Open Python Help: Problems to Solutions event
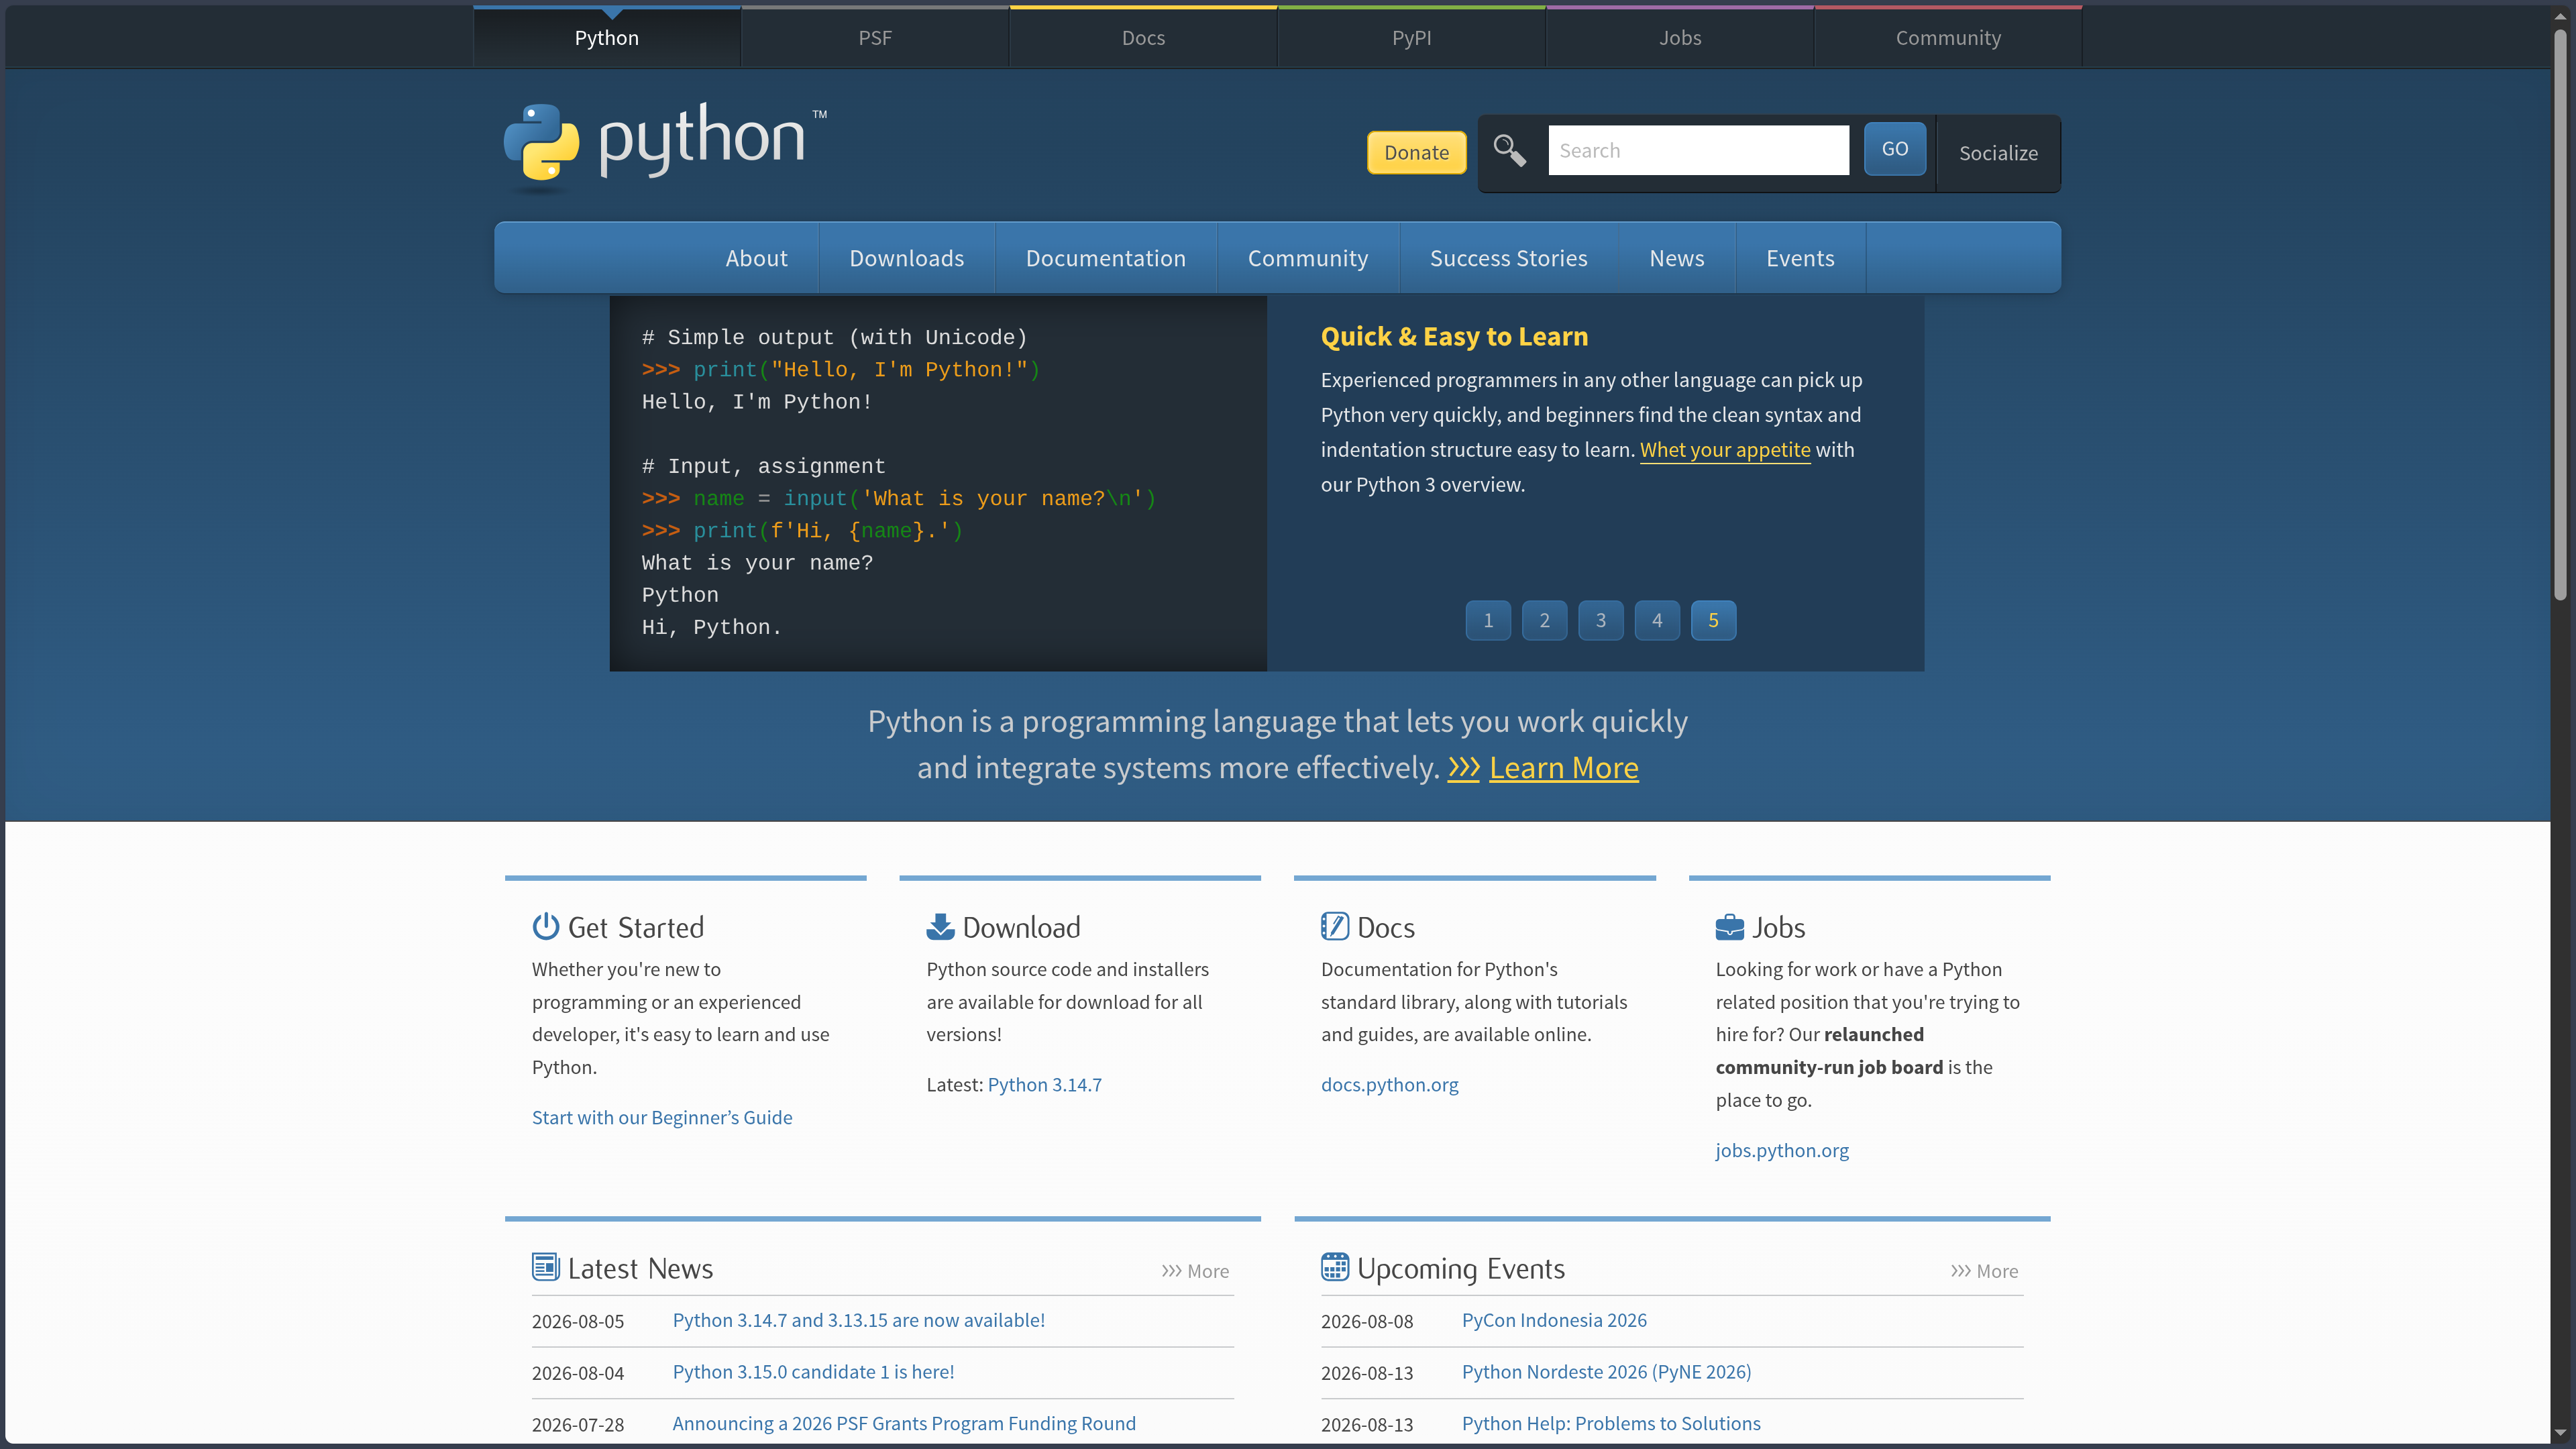This screenshot has height=1449, width=2576. pos(1611,1423)
